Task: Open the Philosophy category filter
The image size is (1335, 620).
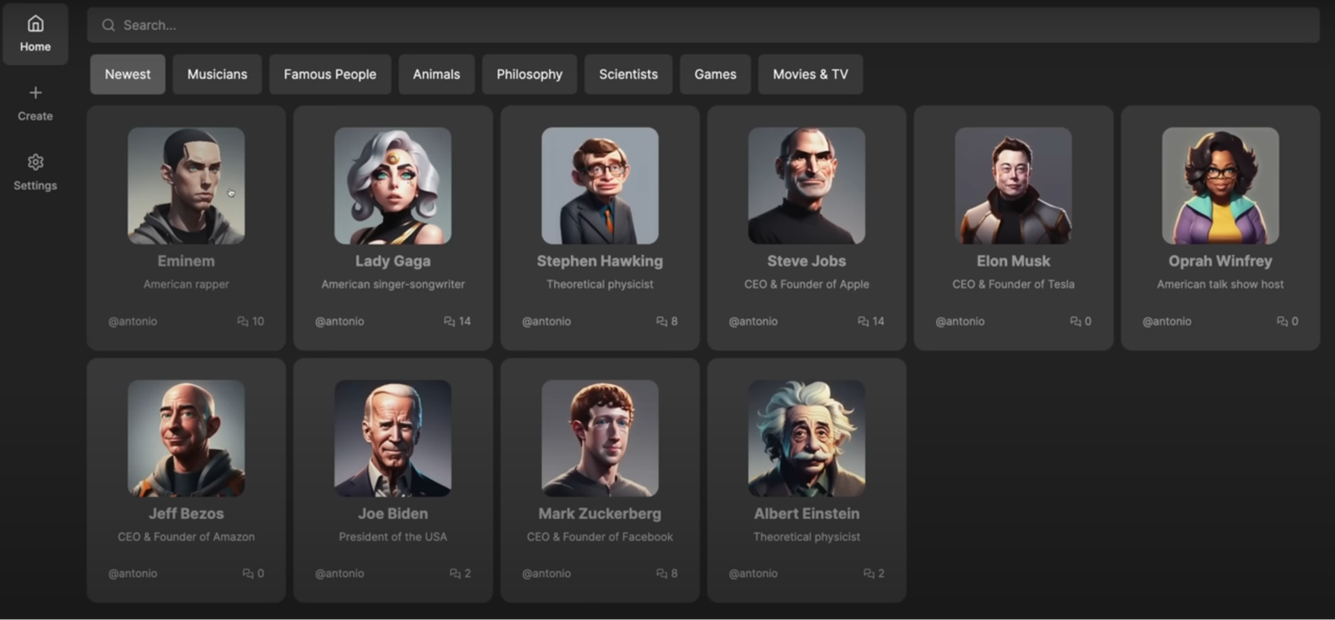Action: click(x=529, y=74)
